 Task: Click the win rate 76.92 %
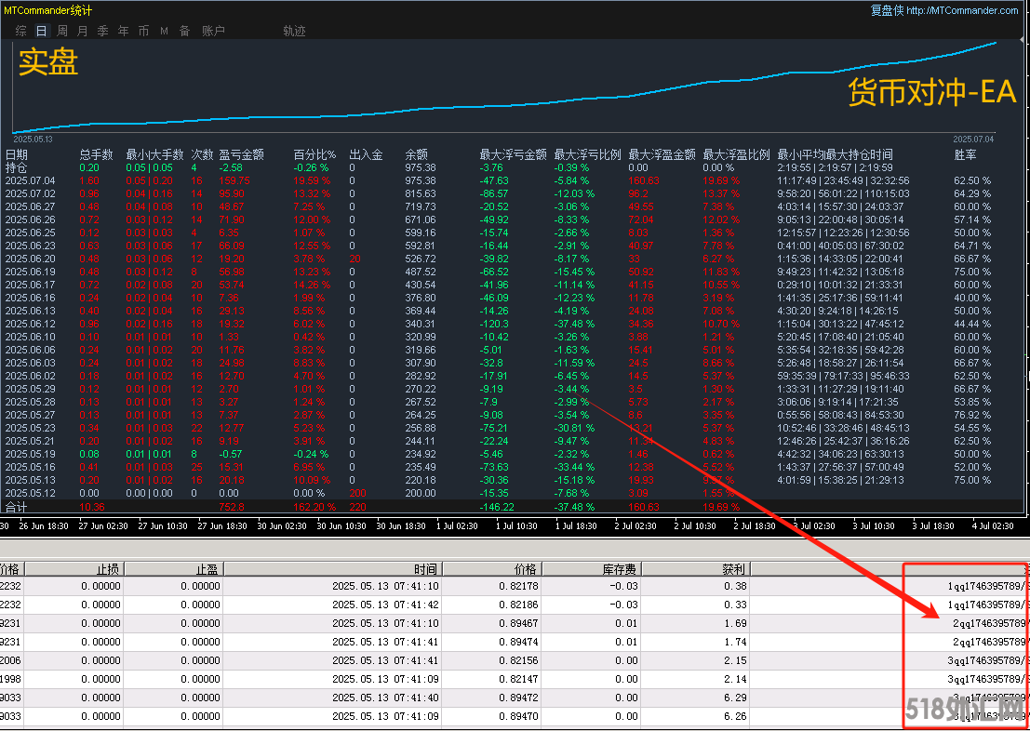[x=973, y=415]
